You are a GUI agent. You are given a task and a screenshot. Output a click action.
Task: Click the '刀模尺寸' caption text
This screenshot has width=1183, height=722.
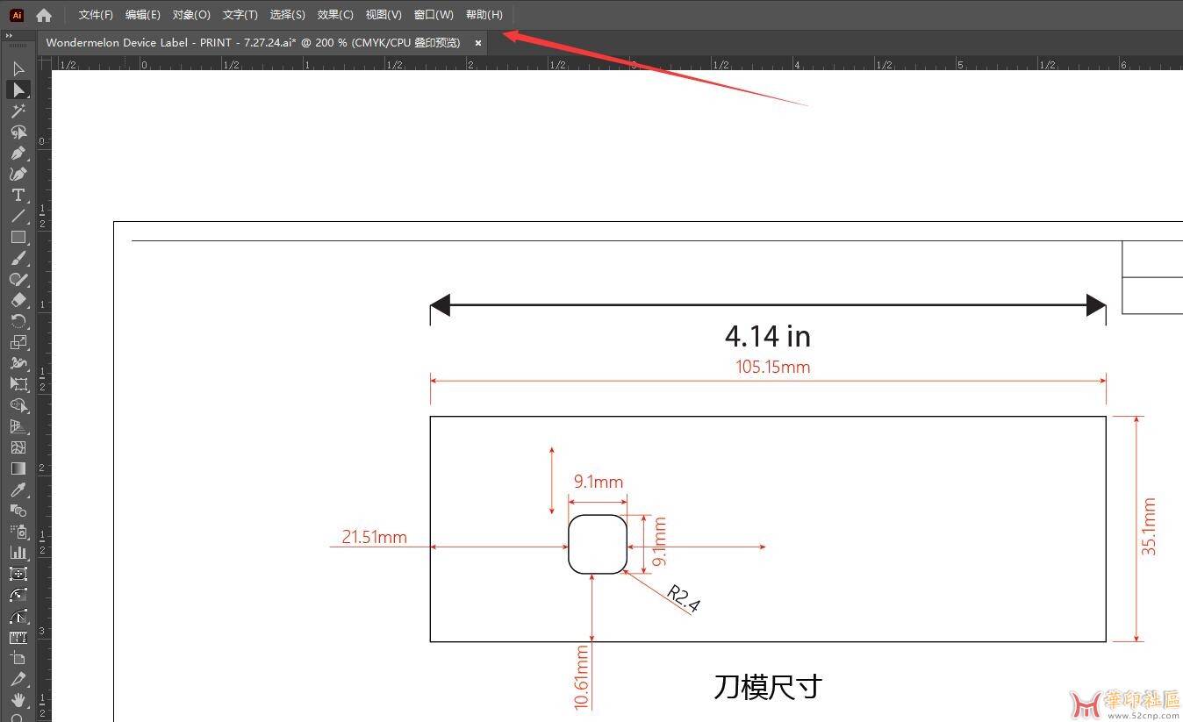[x=768, y=686]
